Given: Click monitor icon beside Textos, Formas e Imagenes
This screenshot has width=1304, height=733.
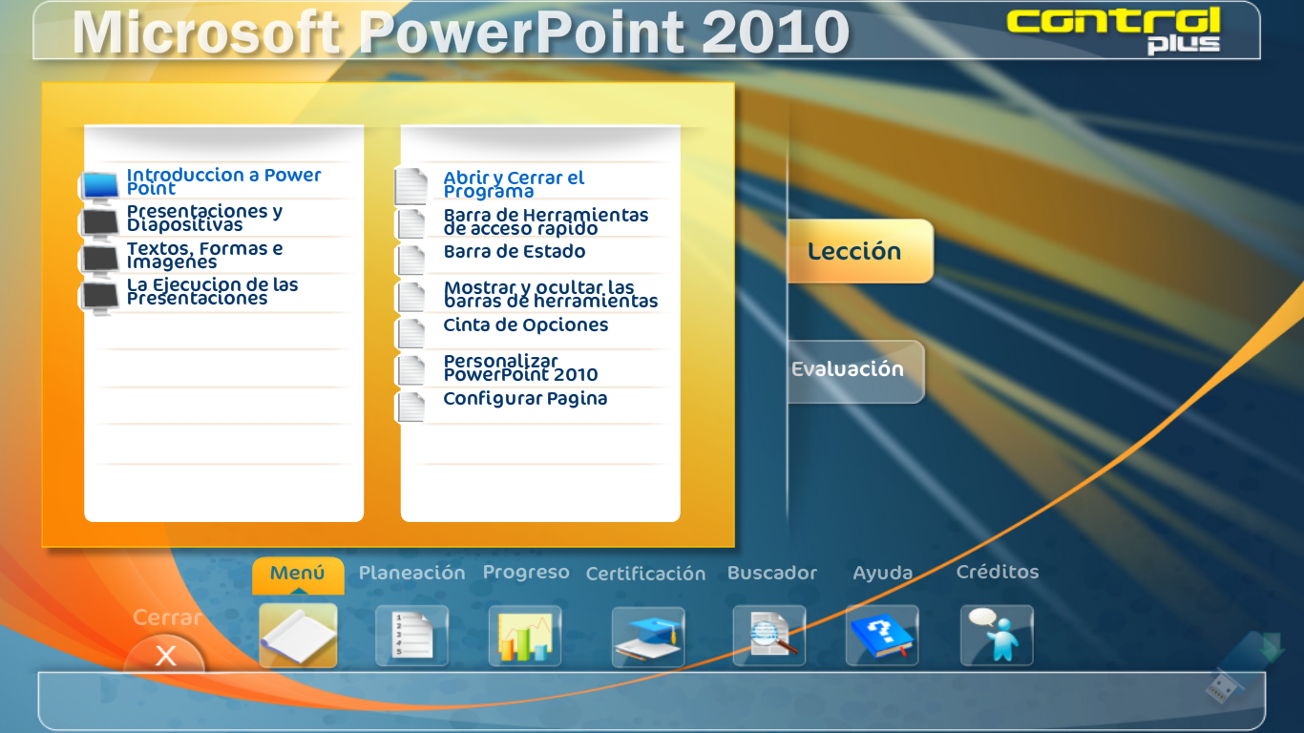Looking at the screenshot, I should click(x=99, y=261).
